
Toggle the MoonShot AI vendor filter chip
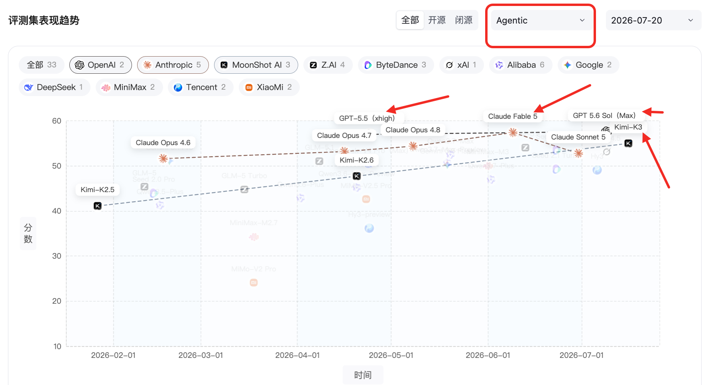pyautogui.click(x=256, y=65)
